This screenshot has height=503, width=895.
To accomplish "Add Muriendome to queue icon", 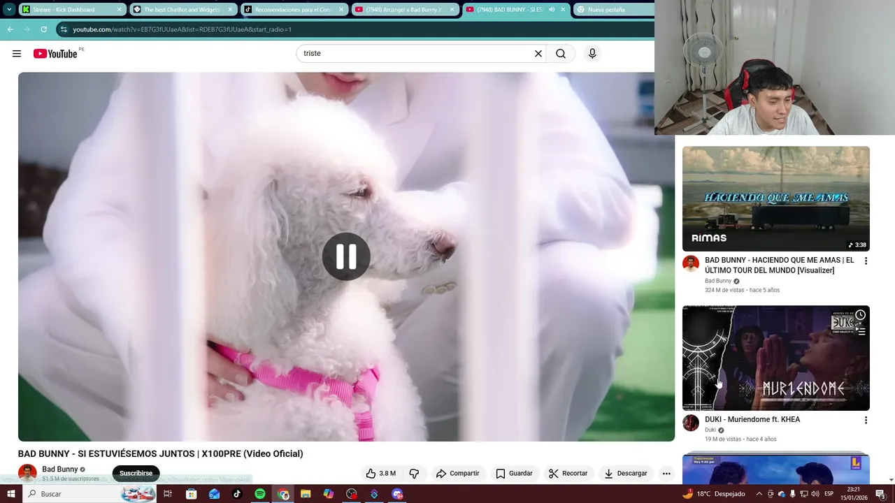I will [861, 331].
